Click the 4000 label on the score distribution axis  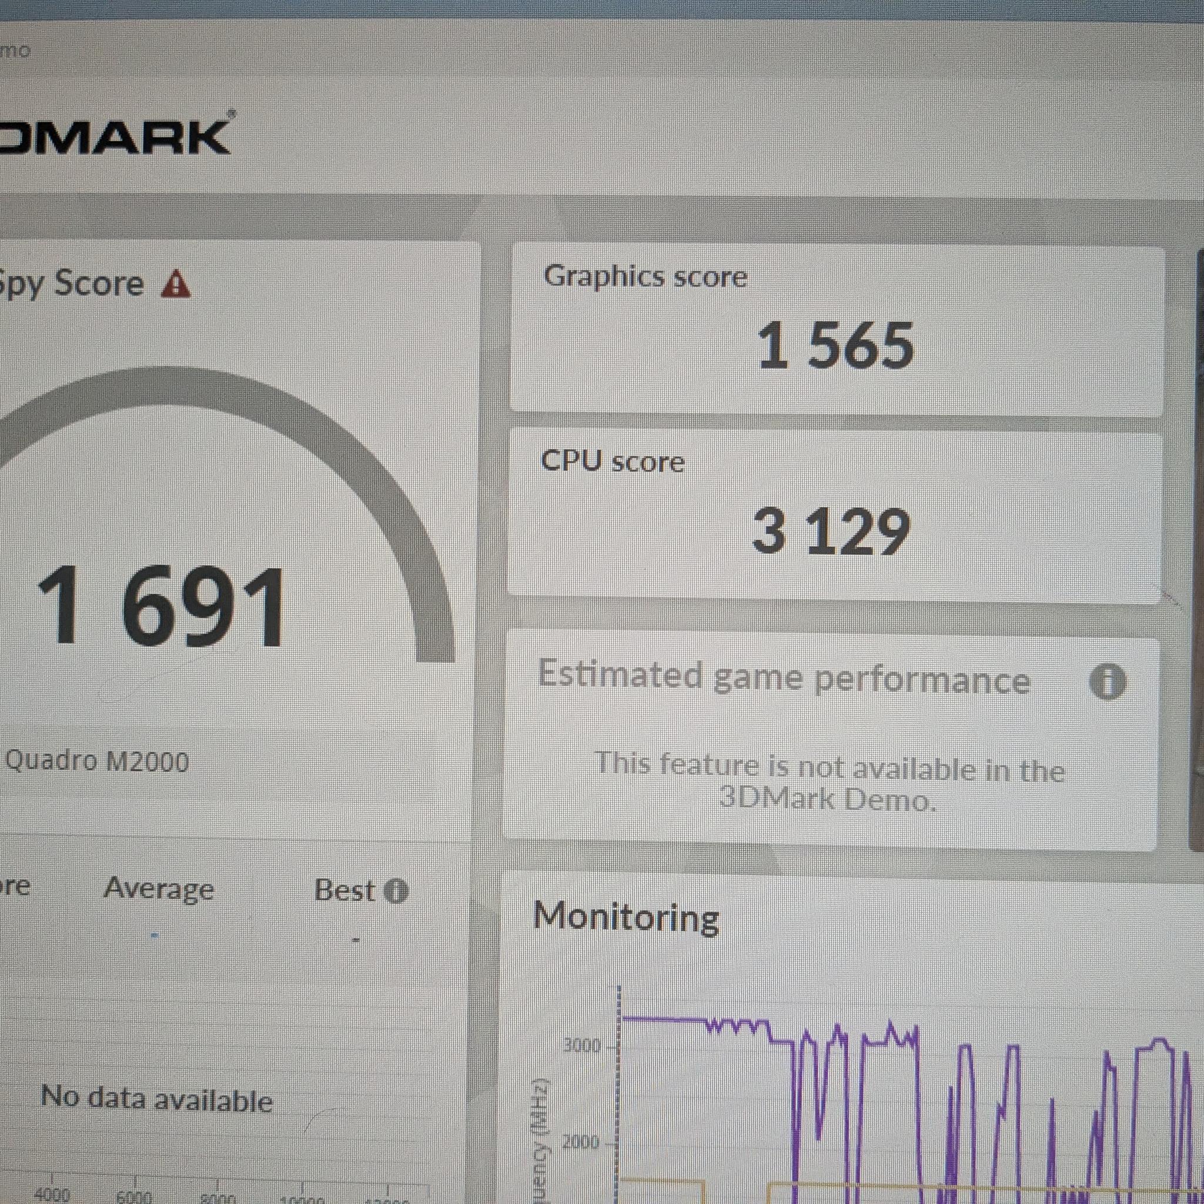52,1195
